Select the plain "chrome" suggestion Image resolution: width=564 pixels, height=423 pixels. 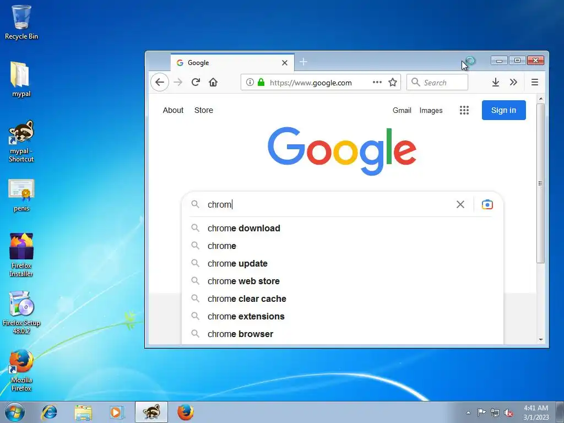pos(343,246)
